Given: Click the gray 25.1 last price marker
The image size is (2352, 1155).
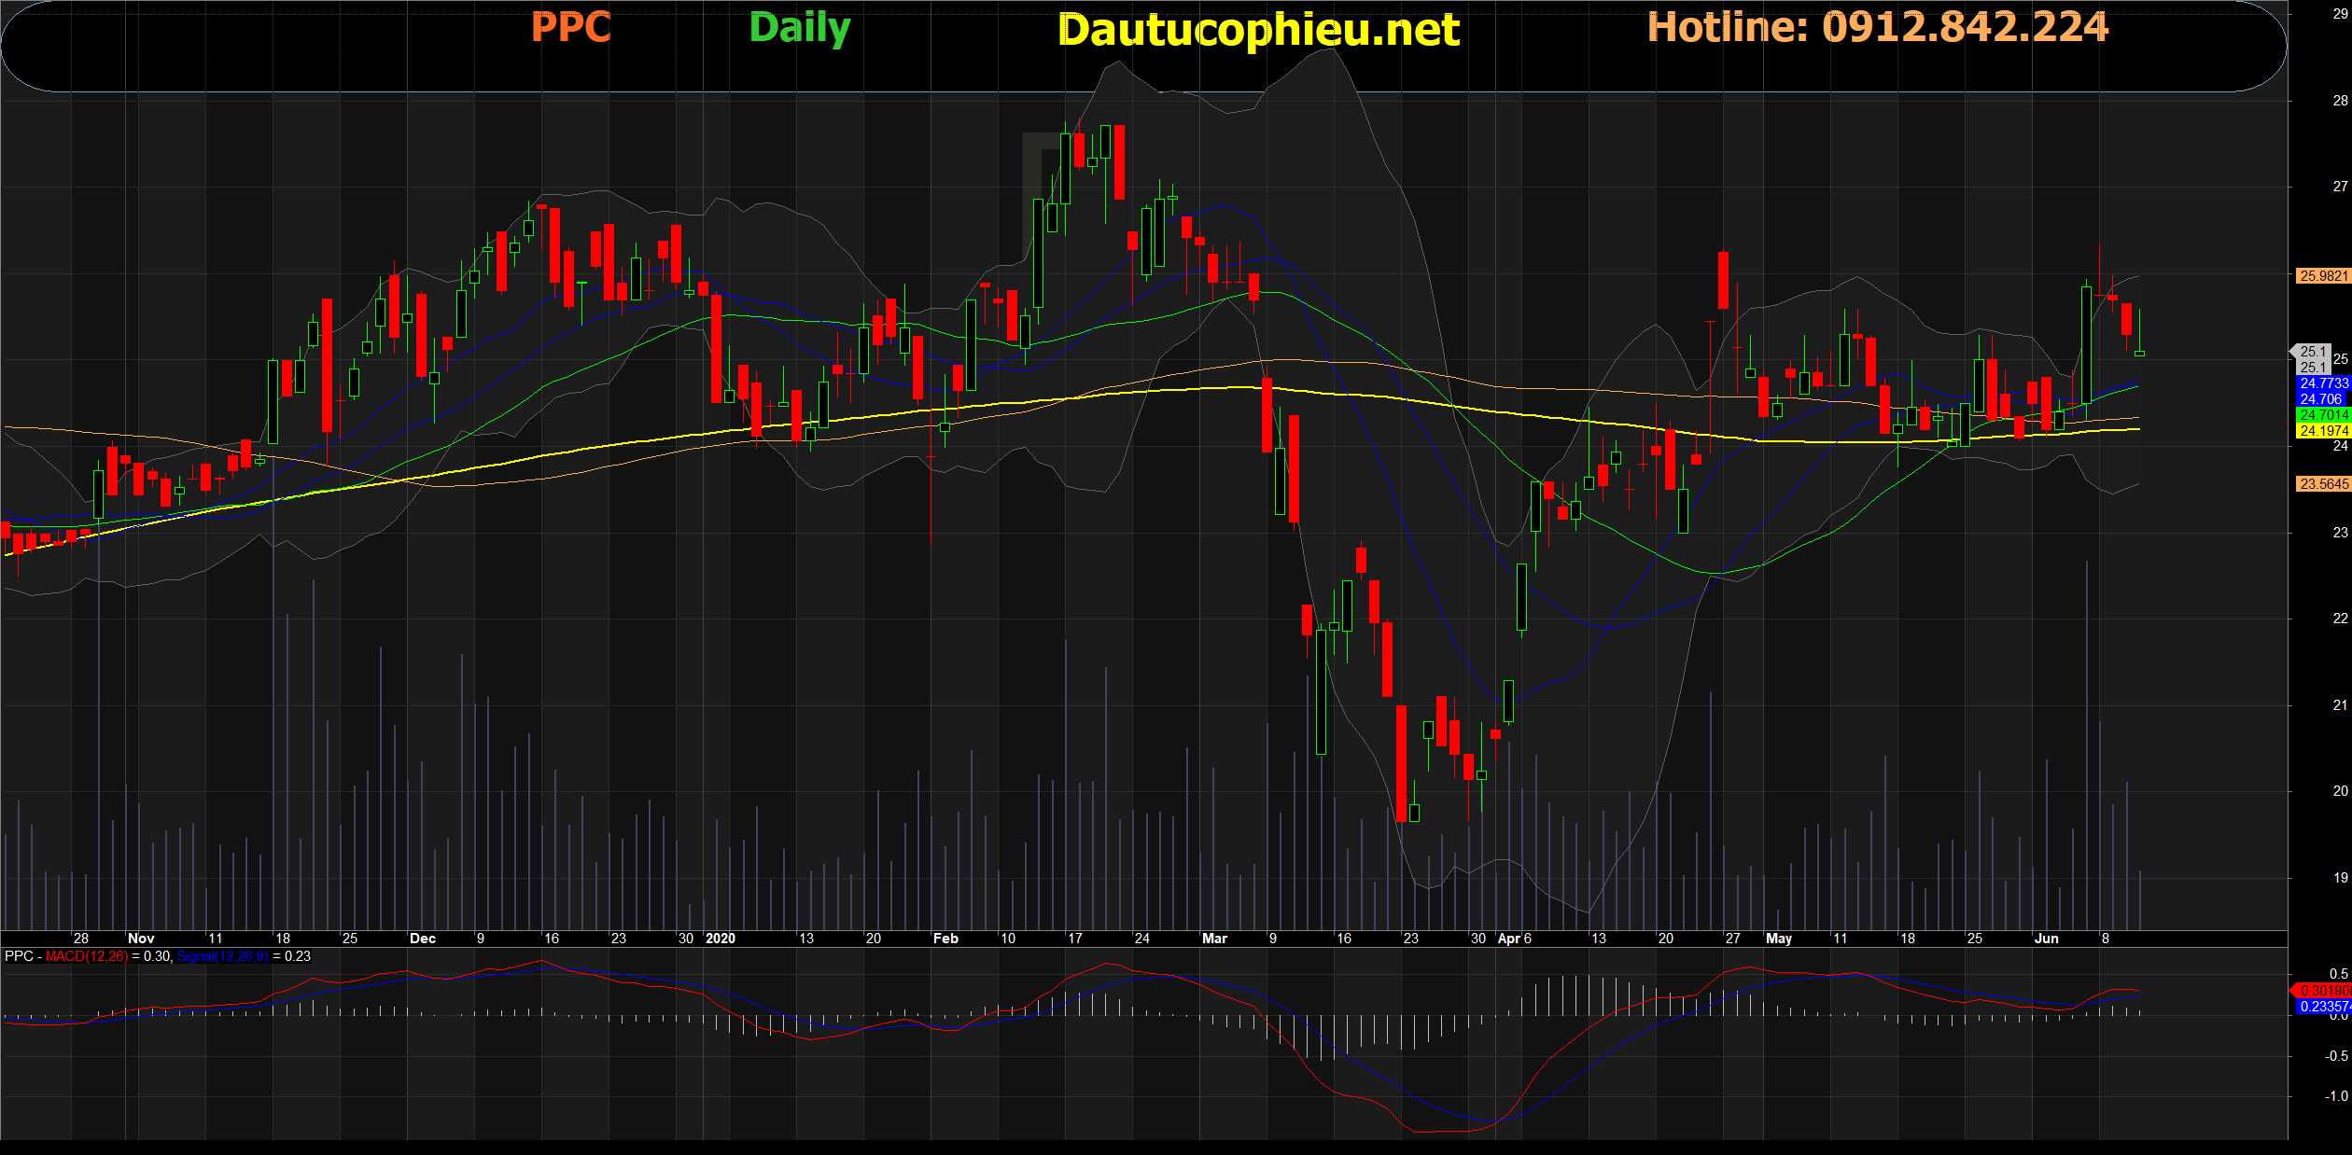Looking at the screenshot, I should pos(2313,352).
